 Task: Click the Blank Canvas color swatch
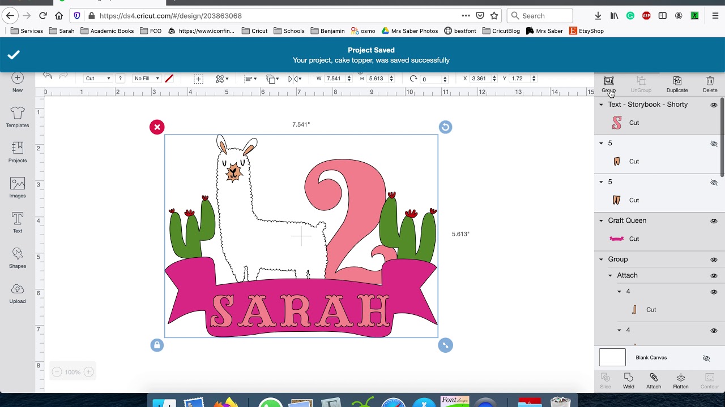coord(612,357)
